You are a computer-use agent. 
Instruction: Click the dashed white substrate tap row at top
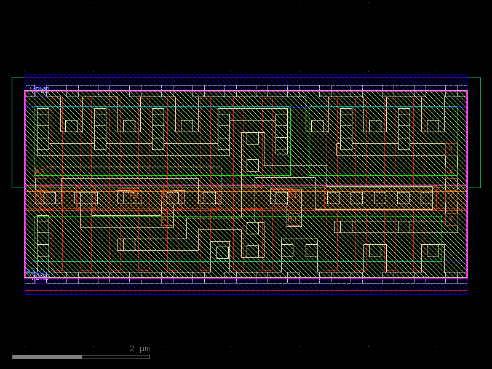tap(184, 84)
